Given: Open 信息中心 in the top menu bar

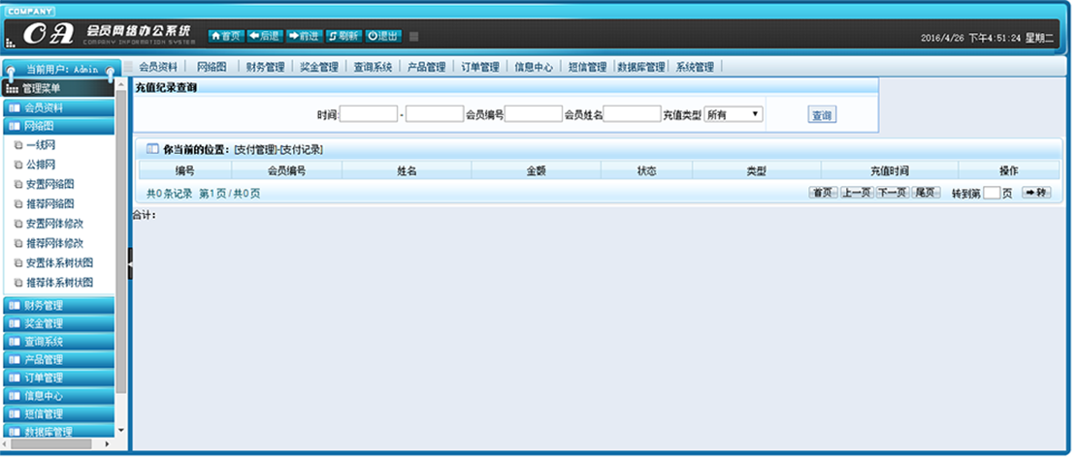Looking at the screenshot, I should (534, 67).
